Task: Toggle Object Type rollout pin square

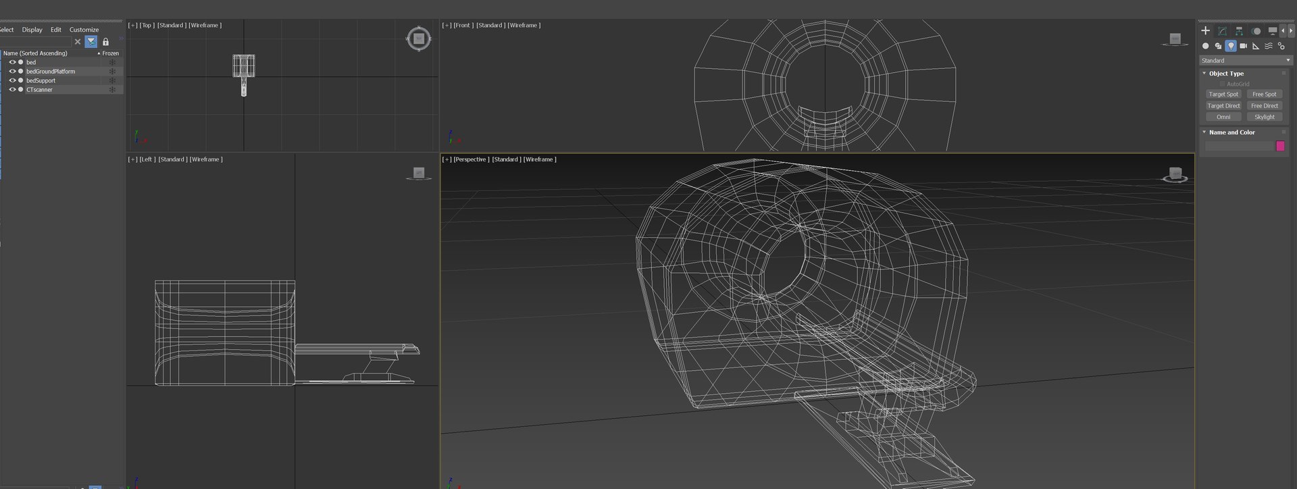Action: click(x=1284, y=73)
